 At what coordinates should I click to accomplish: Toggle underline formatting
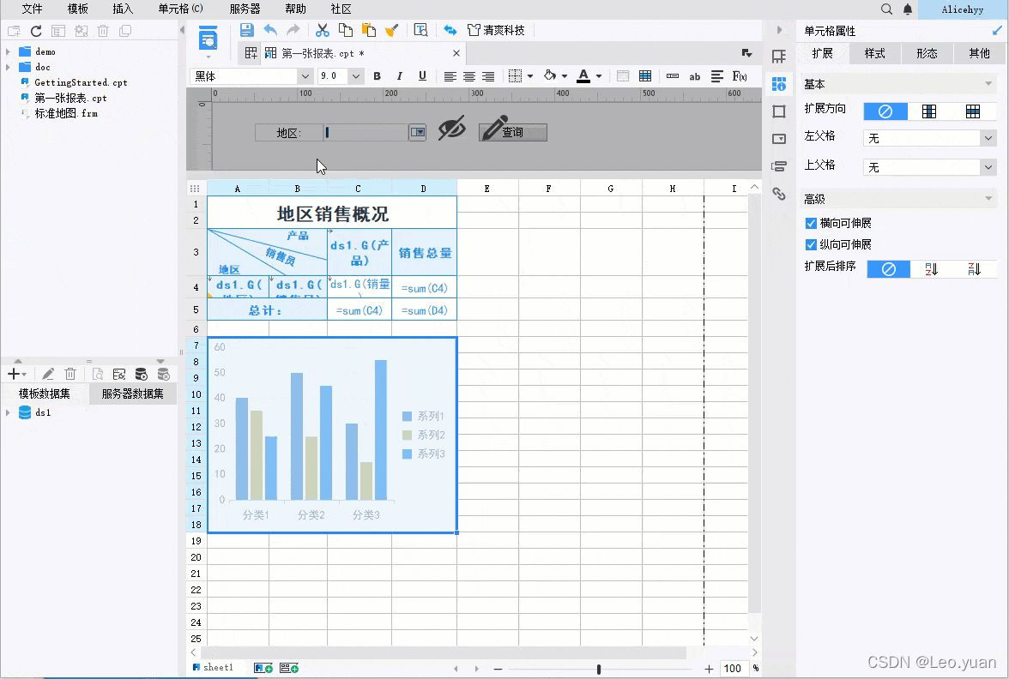422,75
